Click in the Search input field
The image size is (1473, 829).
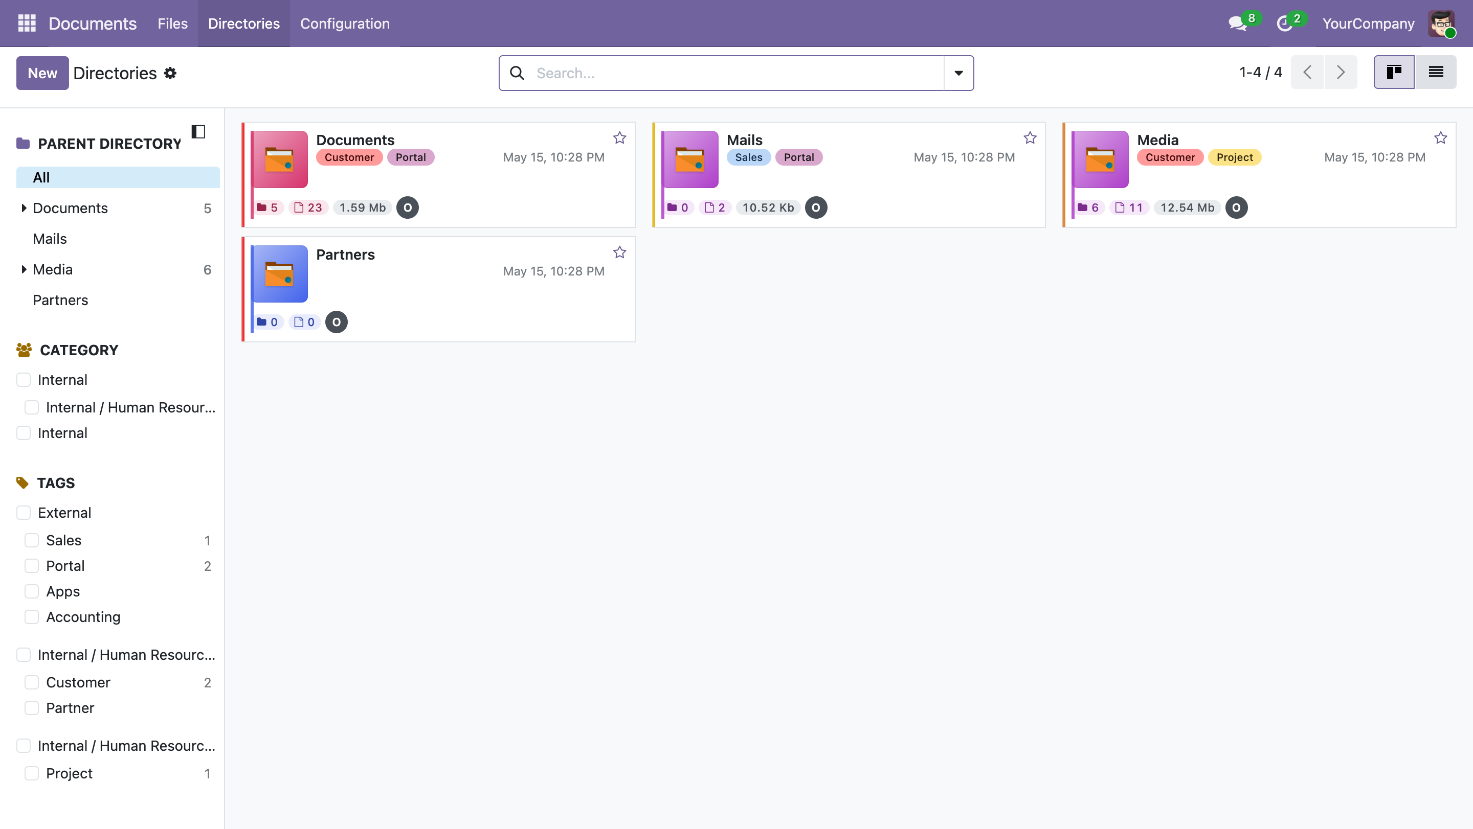pyautogui.click(x=738, y=73)
